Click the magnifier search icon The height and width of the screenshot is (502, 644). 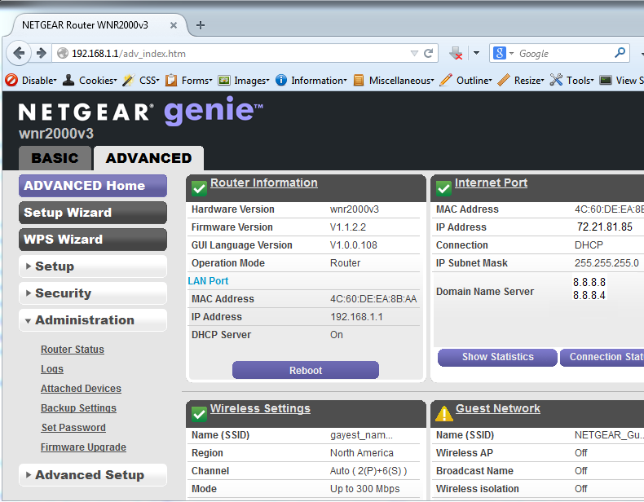pyautogui.click(x=620, y=52)
